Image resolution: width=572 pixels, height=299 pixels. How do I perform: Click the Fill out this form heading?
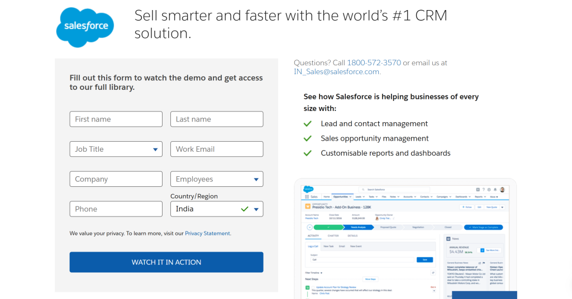166,83
